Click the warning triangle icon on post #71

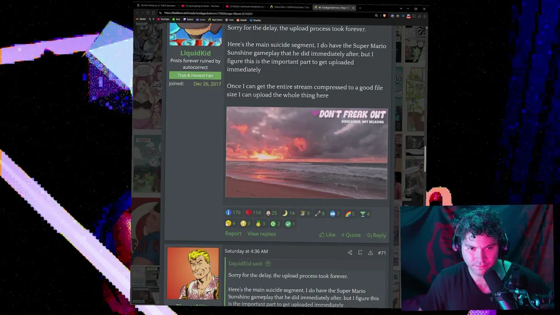[371, 252]
